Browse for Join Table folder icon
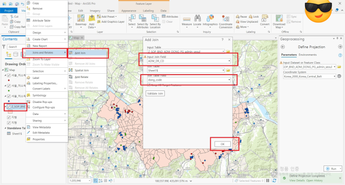Image resolution: width=345 pixels, height=185 pixels. tap(228, 70)
